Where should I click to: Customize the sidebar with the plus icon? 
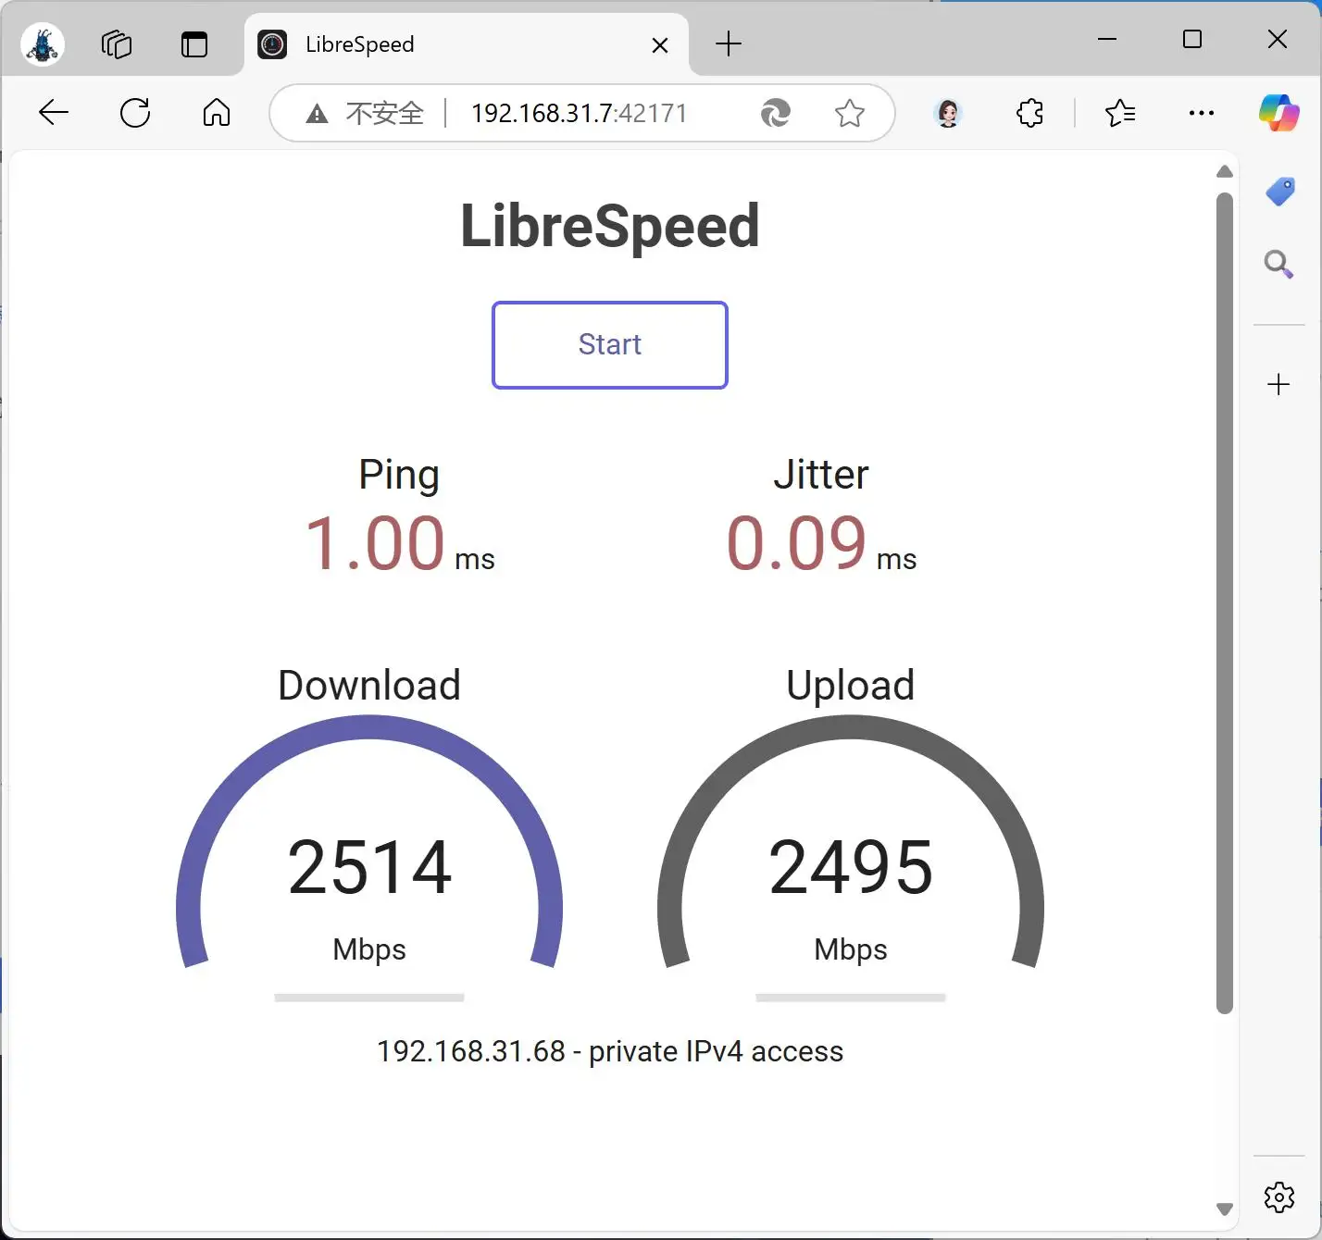1278,384
